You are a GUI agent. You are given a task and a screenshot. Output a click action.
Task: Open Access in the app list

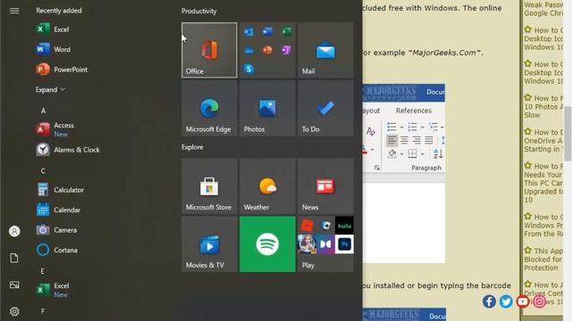[x=55, y=129]
